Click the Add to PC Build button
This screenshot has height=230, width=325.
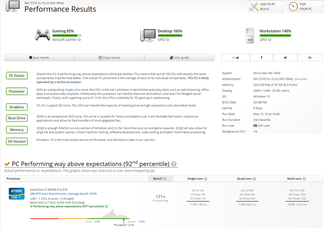point(266,7)
